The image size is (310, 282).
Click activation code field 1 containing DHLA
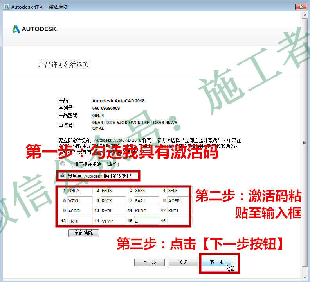click(80, 191)
